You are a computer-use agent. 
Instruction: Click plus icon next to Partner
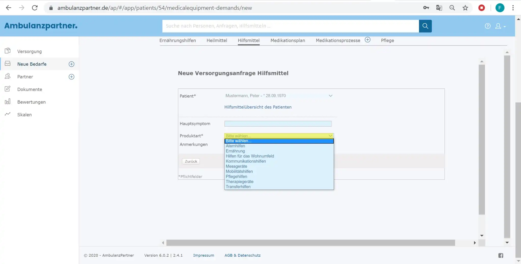tap(71, 77)
